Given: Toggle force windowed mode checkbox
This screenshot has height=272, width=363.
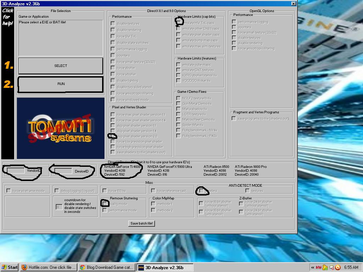Looking at the screenshot, I should point(113,100).
